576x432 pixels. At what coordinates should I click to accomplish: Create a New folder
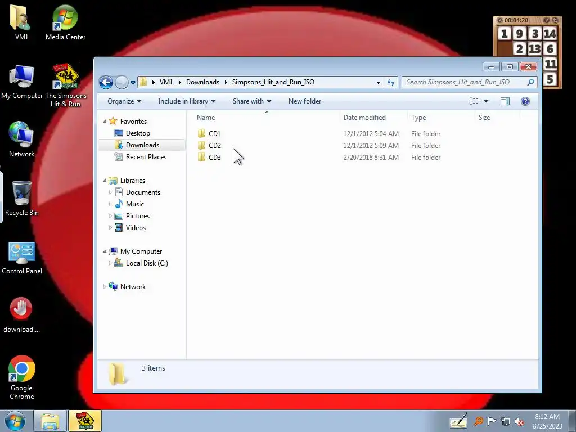(304, 101)
